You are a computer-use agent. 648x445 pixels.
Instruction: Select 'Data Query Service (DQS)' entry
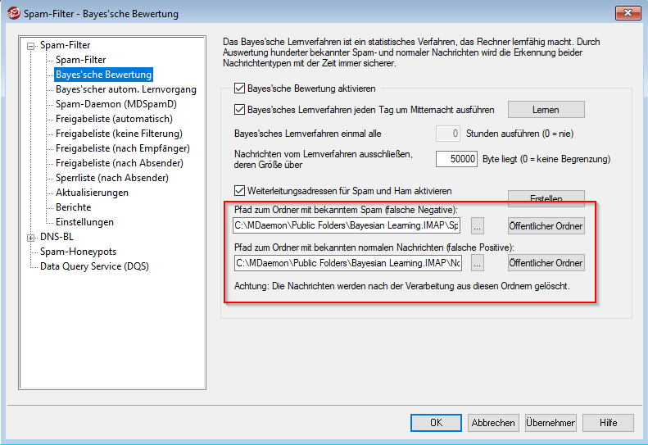point(94,266)
